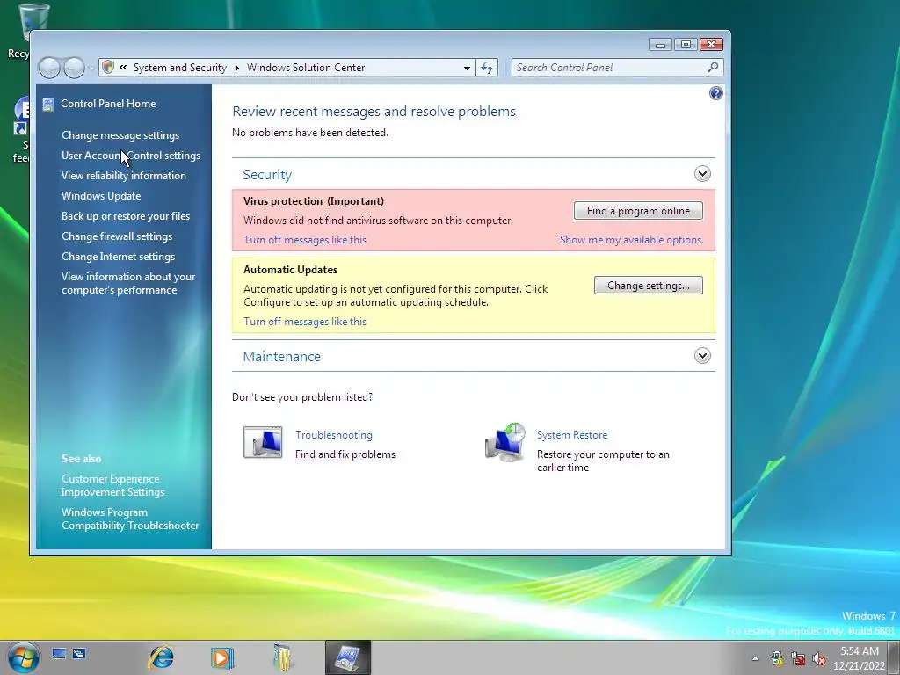Turn off Automatic Updates messages link
This screenshot has width=900, height=675.
(x=305, y=322)
